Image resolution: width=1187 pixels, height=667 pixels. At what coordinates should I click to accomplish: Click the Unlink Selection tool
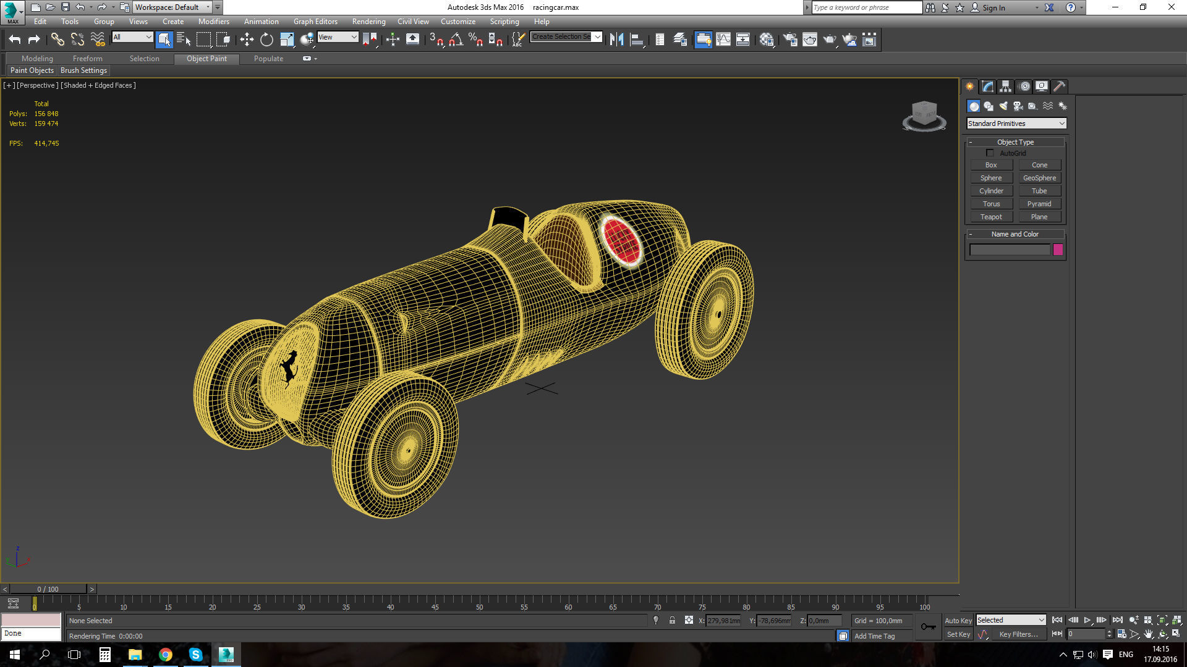point(77,40)
